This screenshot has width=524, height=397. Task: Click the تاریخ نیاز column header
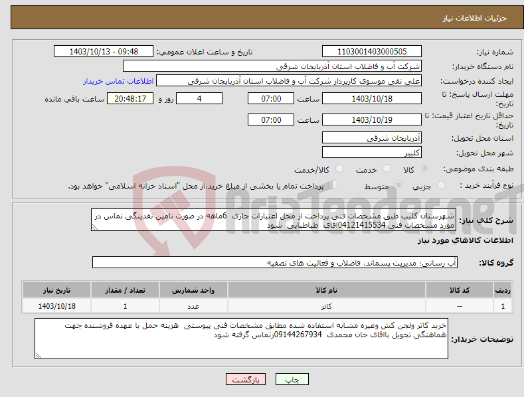[57, 290]
